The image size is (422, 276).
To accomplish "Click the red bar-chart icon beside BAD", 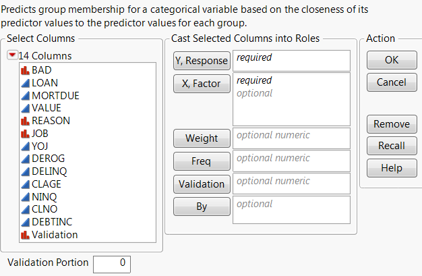I will pos(26,70).
